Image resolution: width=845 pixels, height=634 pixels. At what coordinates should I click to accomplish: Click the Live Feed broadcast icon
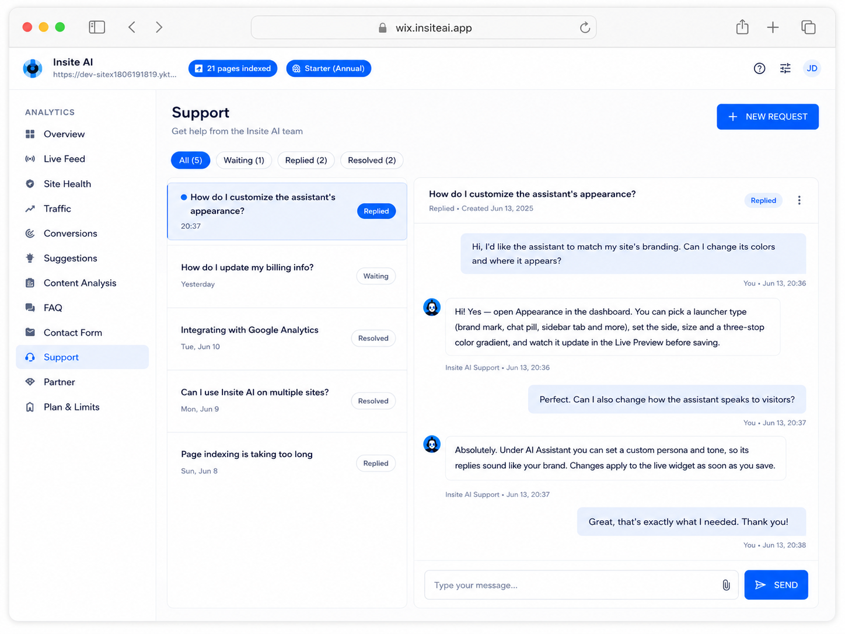30,159
